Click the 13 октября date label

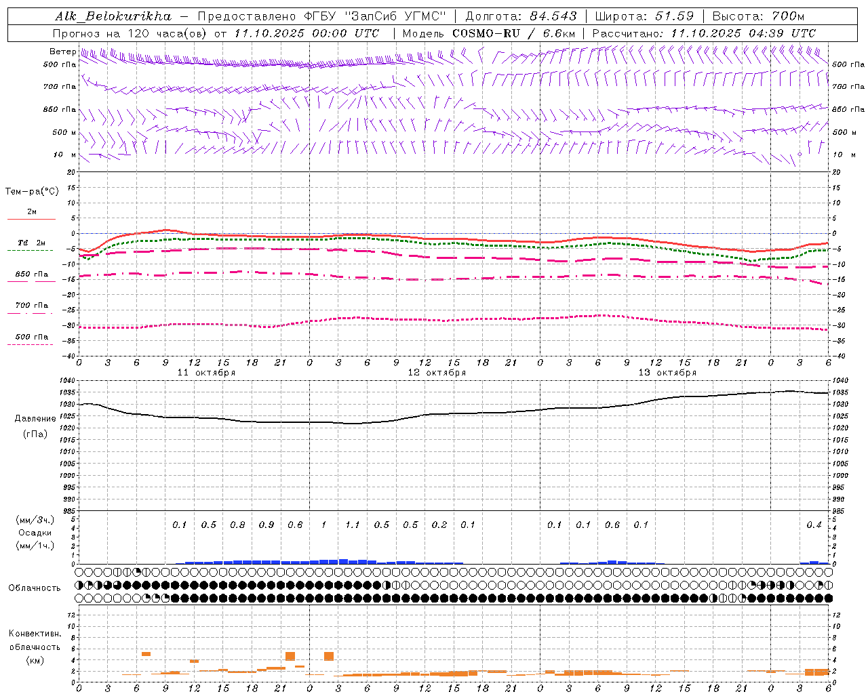(x=667, y=373)
